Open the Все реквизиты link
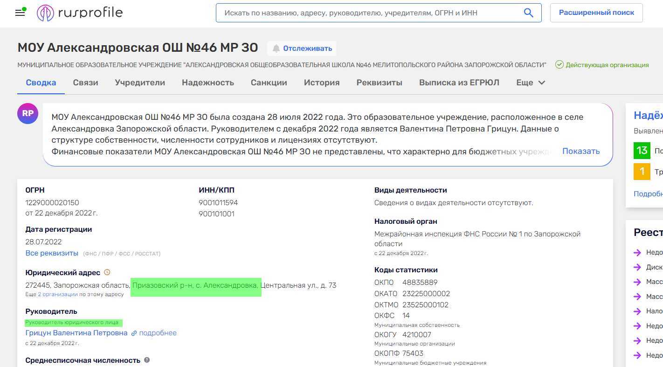The image size is (663, 367). (52, 253)
